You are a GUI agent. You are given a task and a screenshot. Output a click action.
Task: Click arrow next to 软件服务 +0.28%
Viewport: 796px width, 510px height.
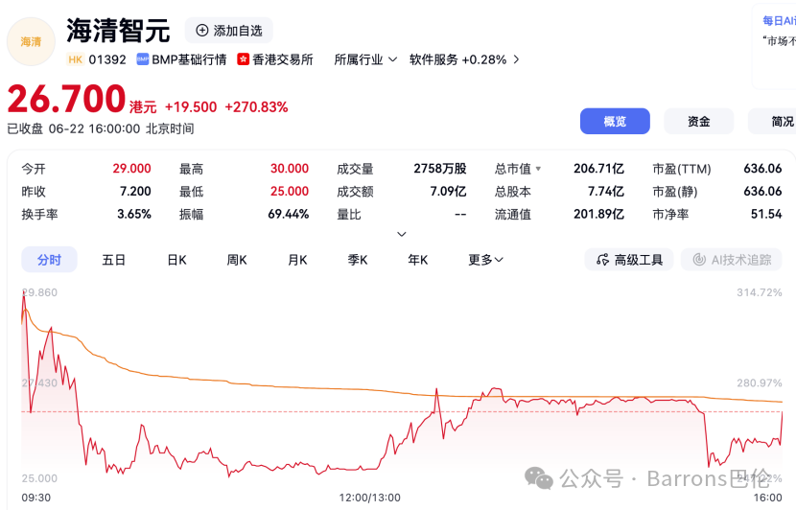(x=516, y=59)
